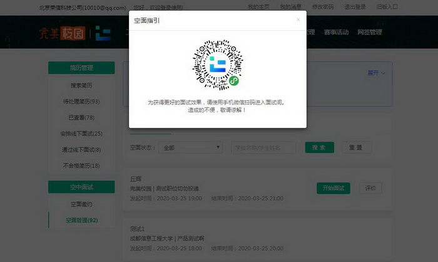Open 修改密码 link
The image size is (438, 262).
tap(323, 7)
